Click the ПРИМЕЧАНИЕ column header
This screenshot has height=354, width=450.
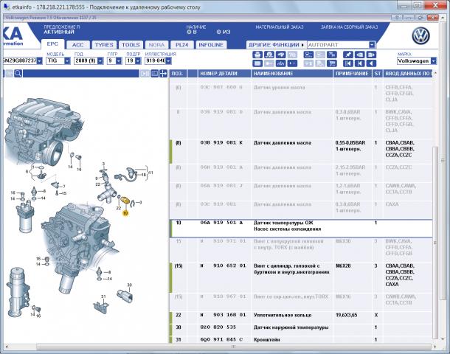[352, 74]
